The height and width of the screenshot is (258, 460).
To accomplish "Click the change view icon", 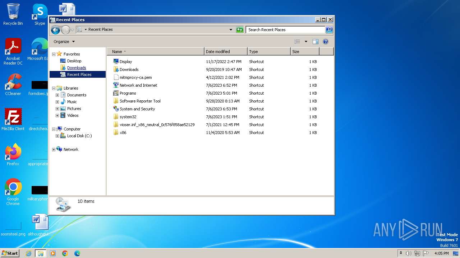I will (297, 42).
